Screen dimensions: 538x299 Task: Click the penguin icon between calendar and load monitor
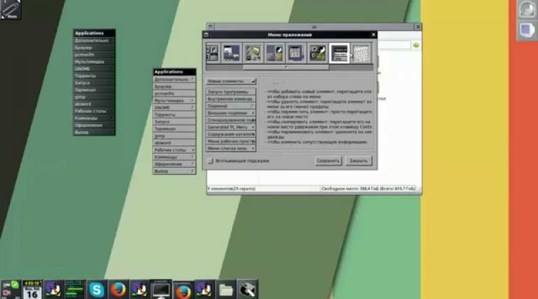click(54, 290)
